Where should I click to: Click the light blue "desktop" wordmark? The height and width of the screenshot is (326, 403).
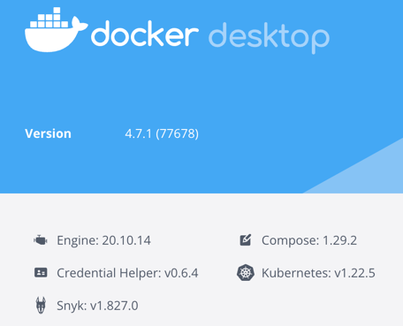coord(269,38)
